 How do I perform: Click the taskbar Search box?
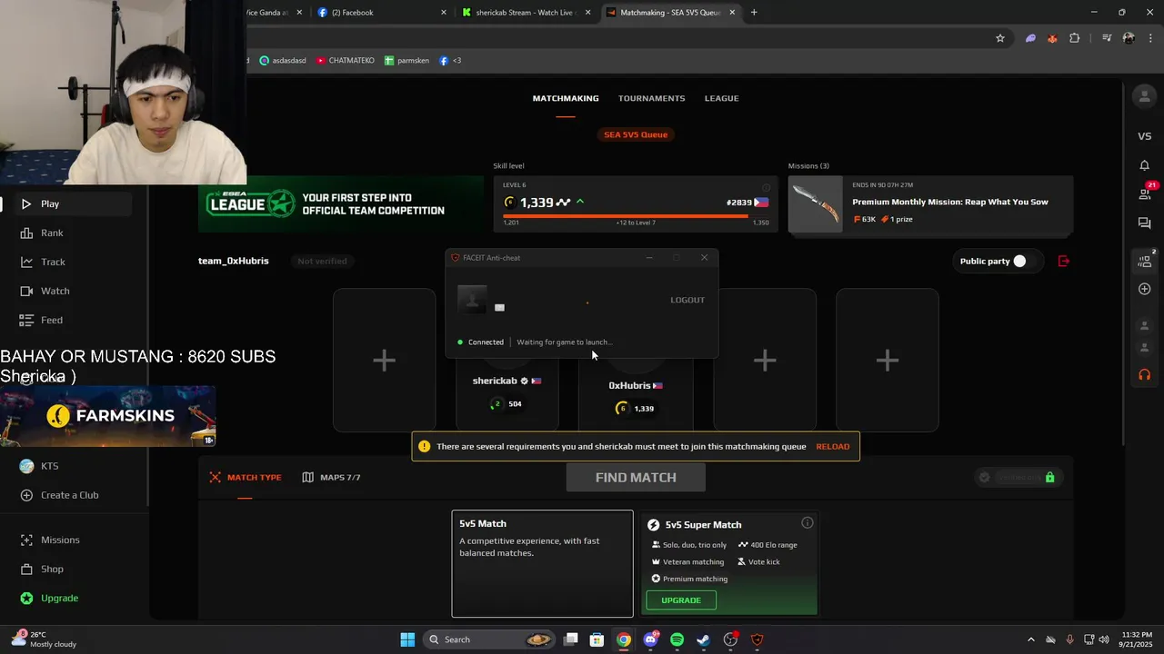[x=490, y=639]
